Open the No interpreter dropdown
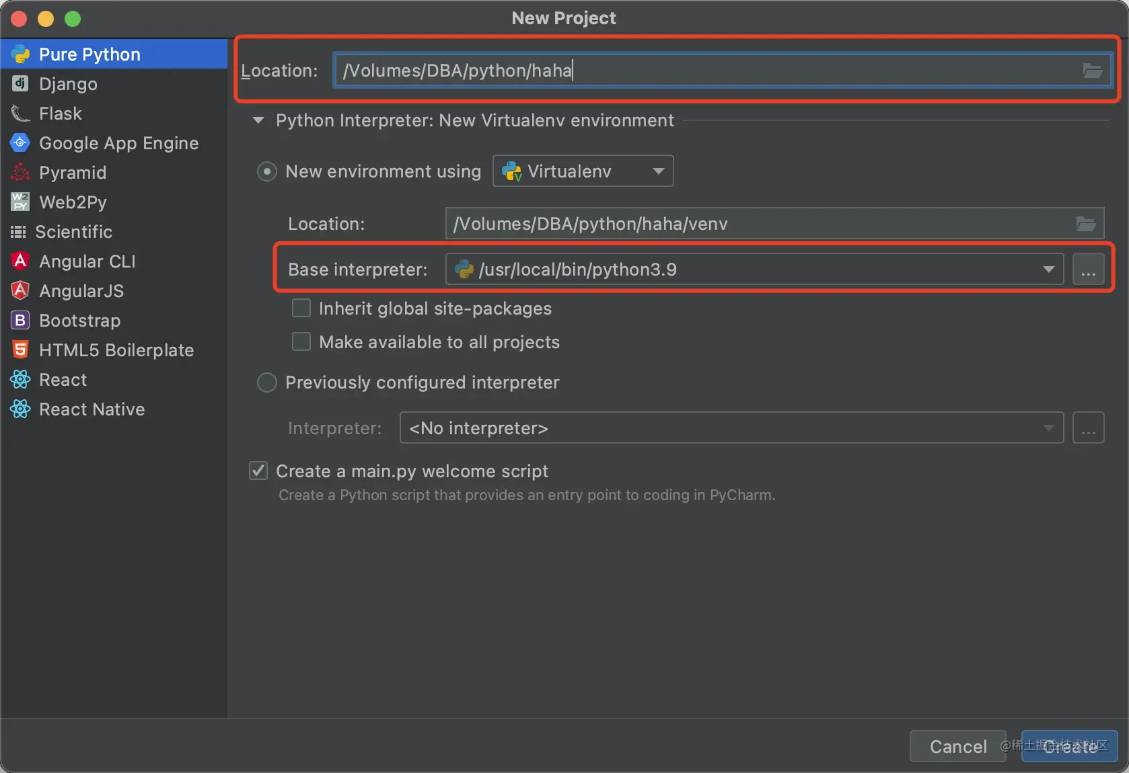The image size is (1129, 773). click(x=731, y=428)
